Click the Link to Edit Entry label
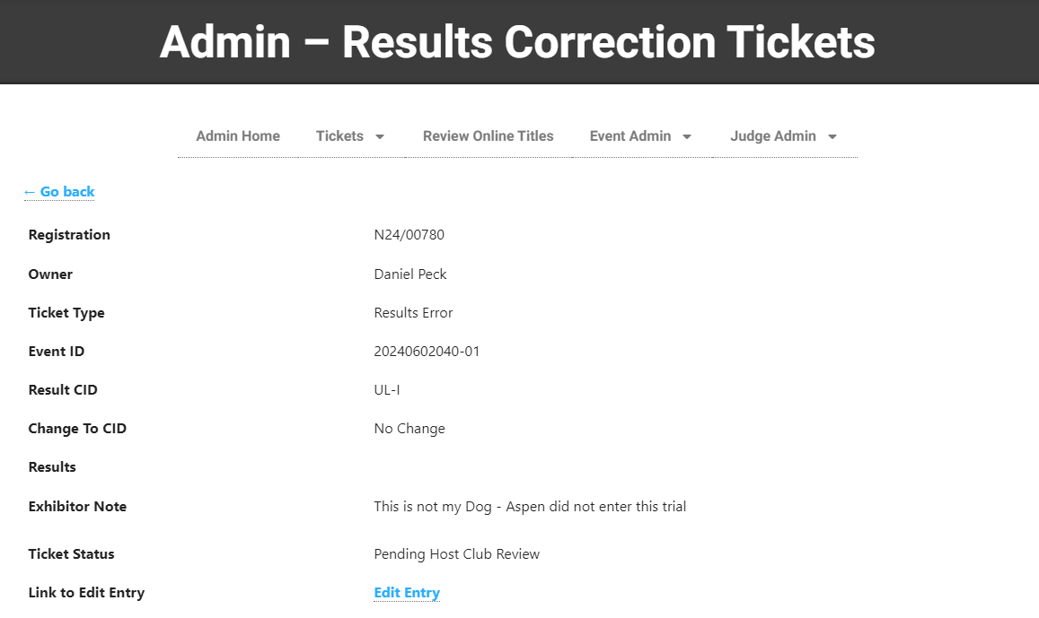1039x618 pixels. tap(86, 593)
